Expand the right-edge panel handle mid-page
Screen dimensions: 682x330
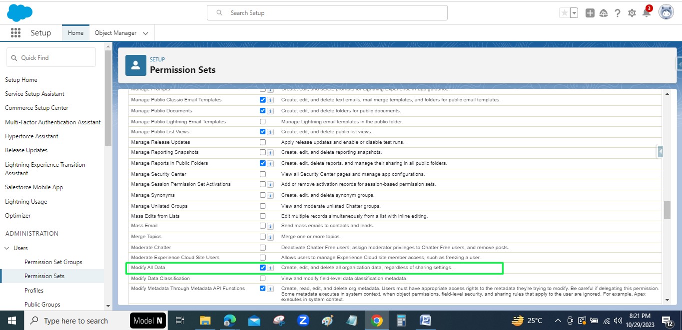coord(661,151)
